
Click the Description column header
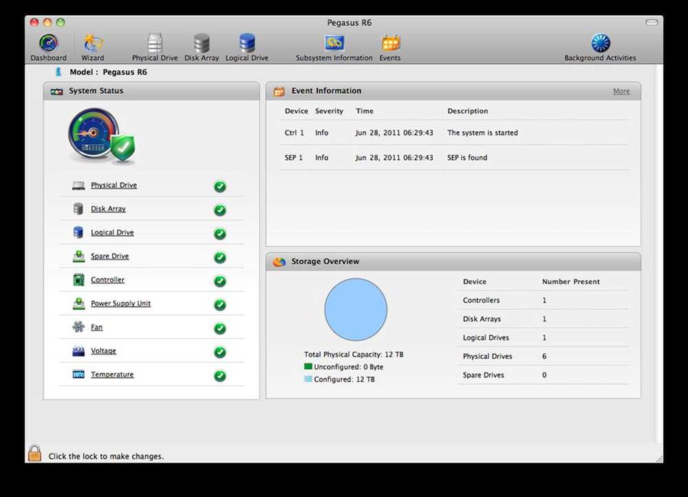tap(468, 111)
